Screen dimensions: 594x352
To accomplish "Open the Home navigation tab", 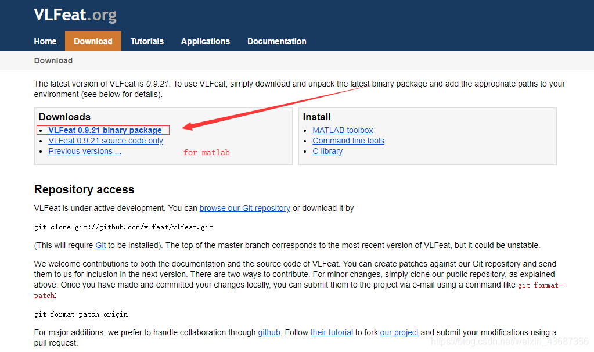I will coord(45,41).
